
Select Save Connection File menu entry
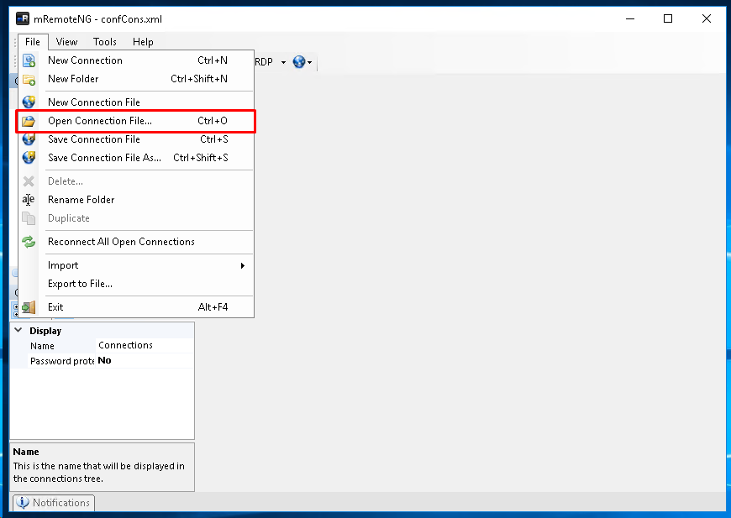point(137,139)
